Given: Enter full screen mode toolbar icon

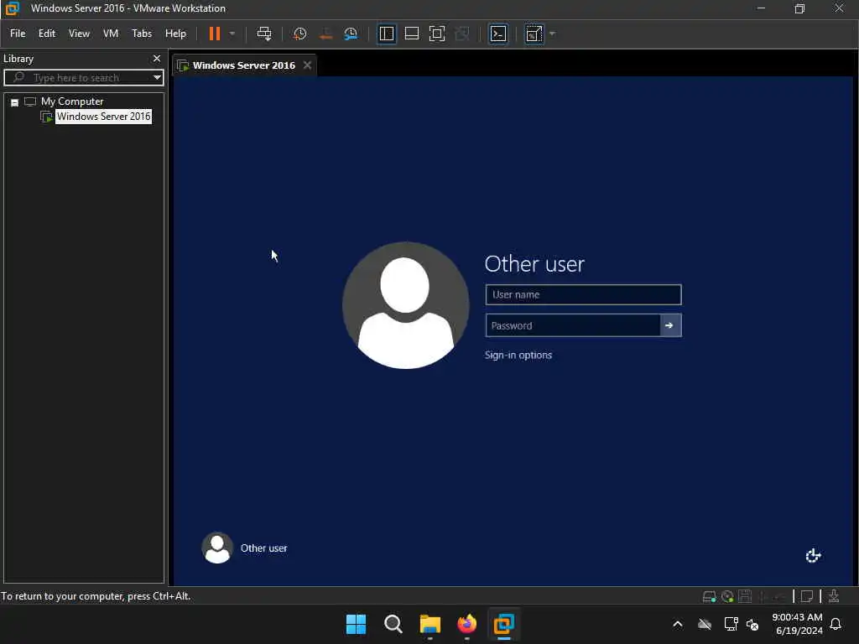Looking at the screenshot, I should (x=436, y=34).
